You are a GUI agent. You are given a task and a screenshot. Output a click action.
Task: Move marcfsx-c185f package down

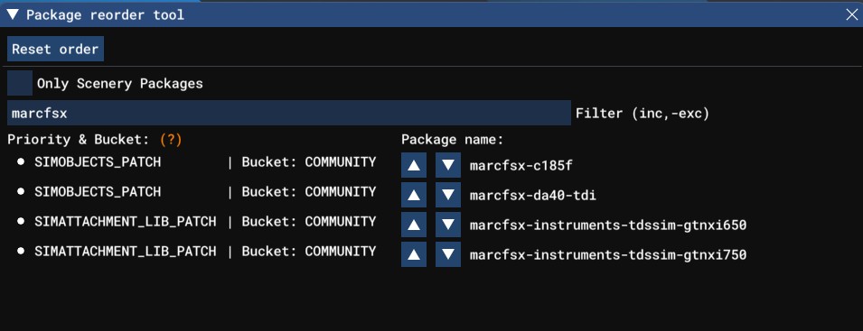(448, 165)
